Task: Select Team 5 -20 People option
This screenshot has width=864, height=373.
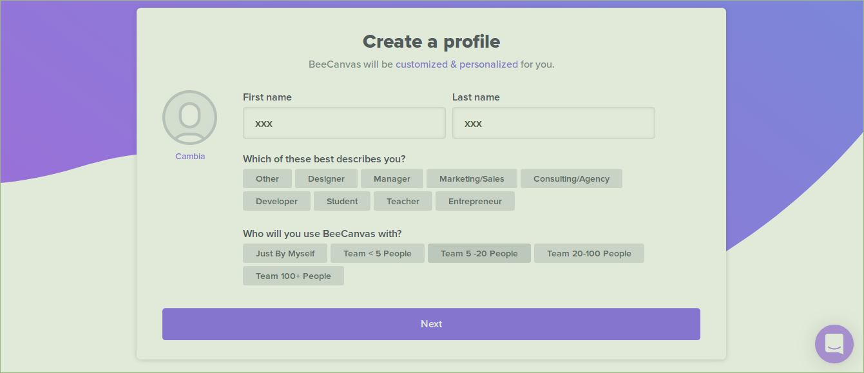Action: 479,253
